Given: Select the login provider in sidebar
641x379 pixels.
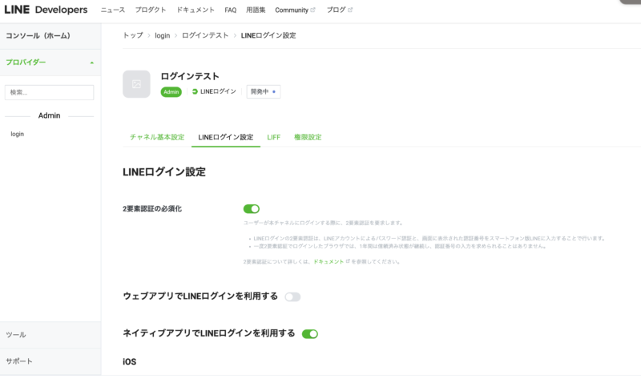Looking at the screenshot, I should pos(18,134).
